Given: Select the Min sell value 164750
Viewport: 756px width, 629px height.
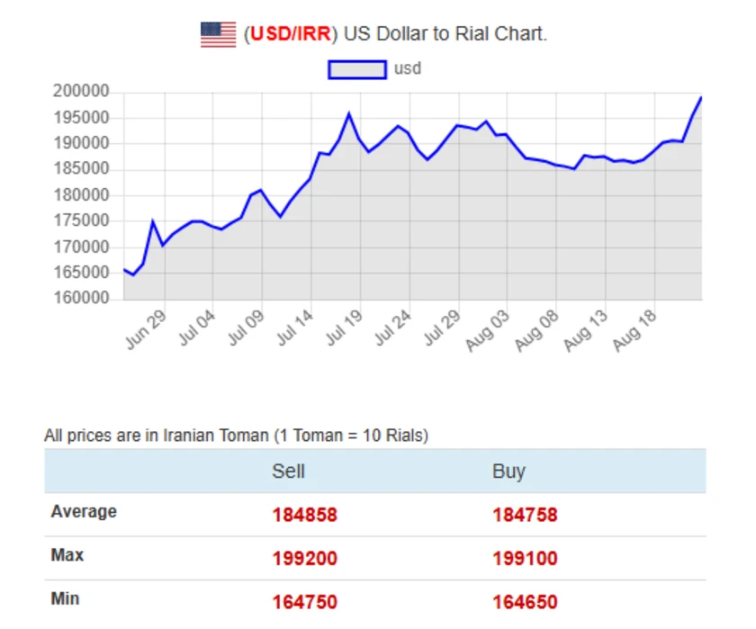Looking at the screenshot, I should pos(305,602).
